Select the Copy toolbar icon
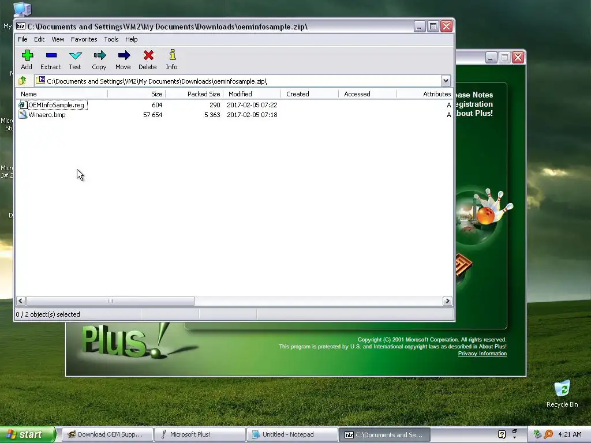 [99, 55]
